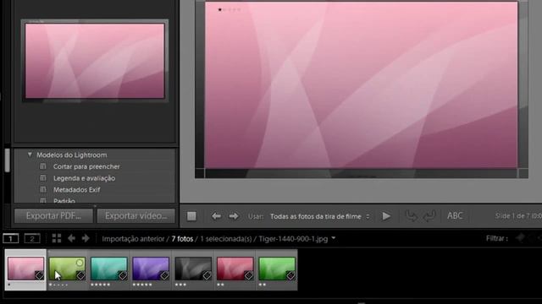Click badge icon on bright green thumbnail
This screenshot has height=304, width=542.
coord(290,275)
